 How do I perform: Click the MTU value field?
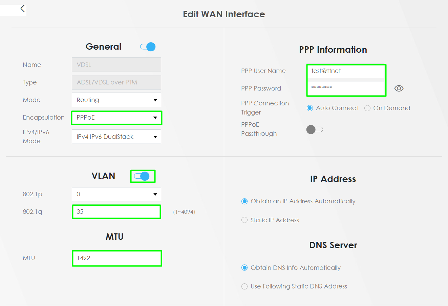pyautogui.click(x=117, y=258)
